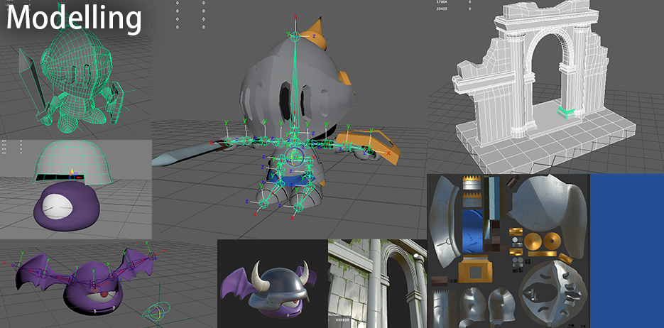The height and width of the screenshot is (328, 664).
Task: Click the rotation manipulator gizmo circles
Action: (157, 311)
